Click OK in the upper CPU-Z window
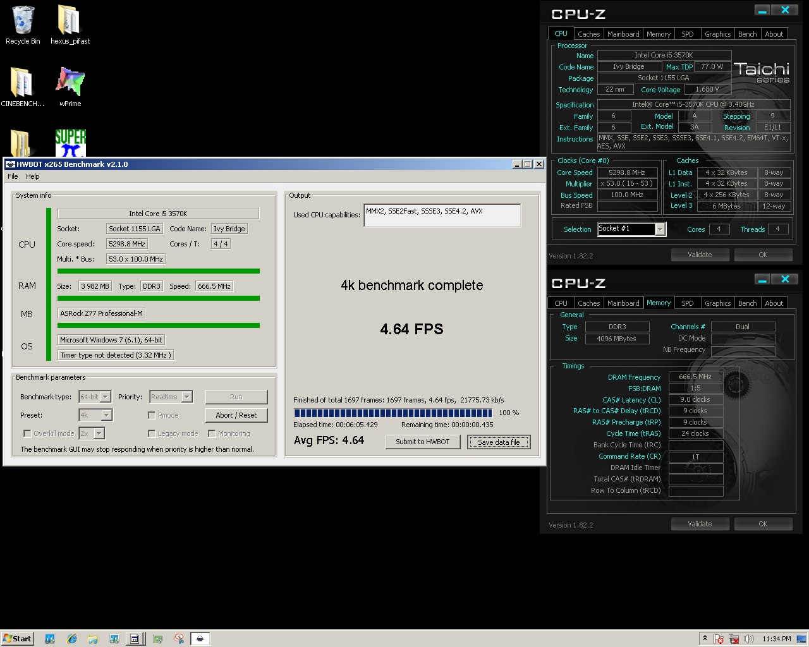809x647 pixels. 763,255
